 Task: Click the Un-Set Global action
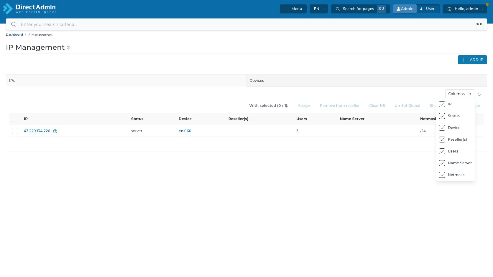(407, 106)
